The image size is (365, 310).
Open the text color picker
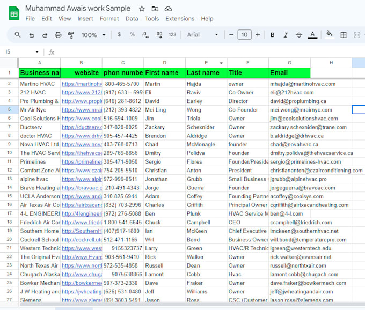(312, 35)
